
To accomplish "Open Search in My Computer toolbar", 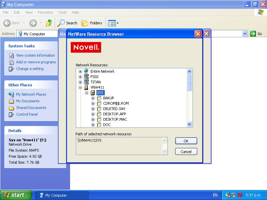I will pos(67,23).
